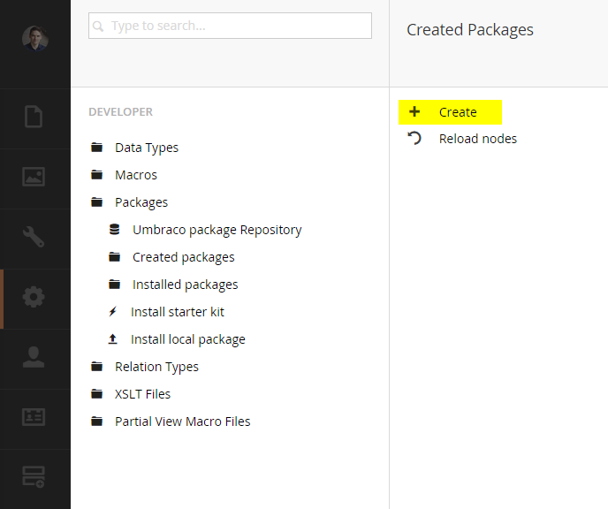Open the Content section document icon
Screen dimensions: 608x509
[x=34, y=117]
